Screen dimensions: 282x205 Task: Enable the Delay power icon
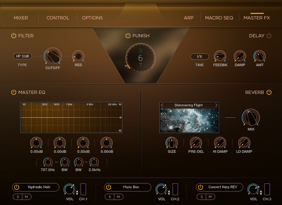[x=269, y=36]
